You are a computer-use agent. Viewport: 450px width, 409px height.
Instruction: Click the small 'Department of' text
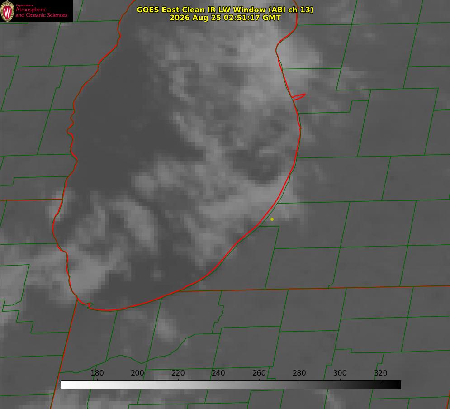coord(24,5)
